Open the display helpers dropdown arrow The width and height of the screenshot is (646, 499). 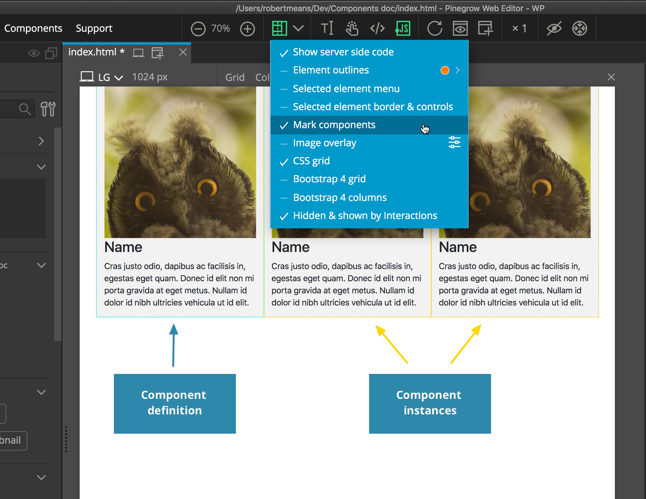pyautogui.click(x=298, y=29)
